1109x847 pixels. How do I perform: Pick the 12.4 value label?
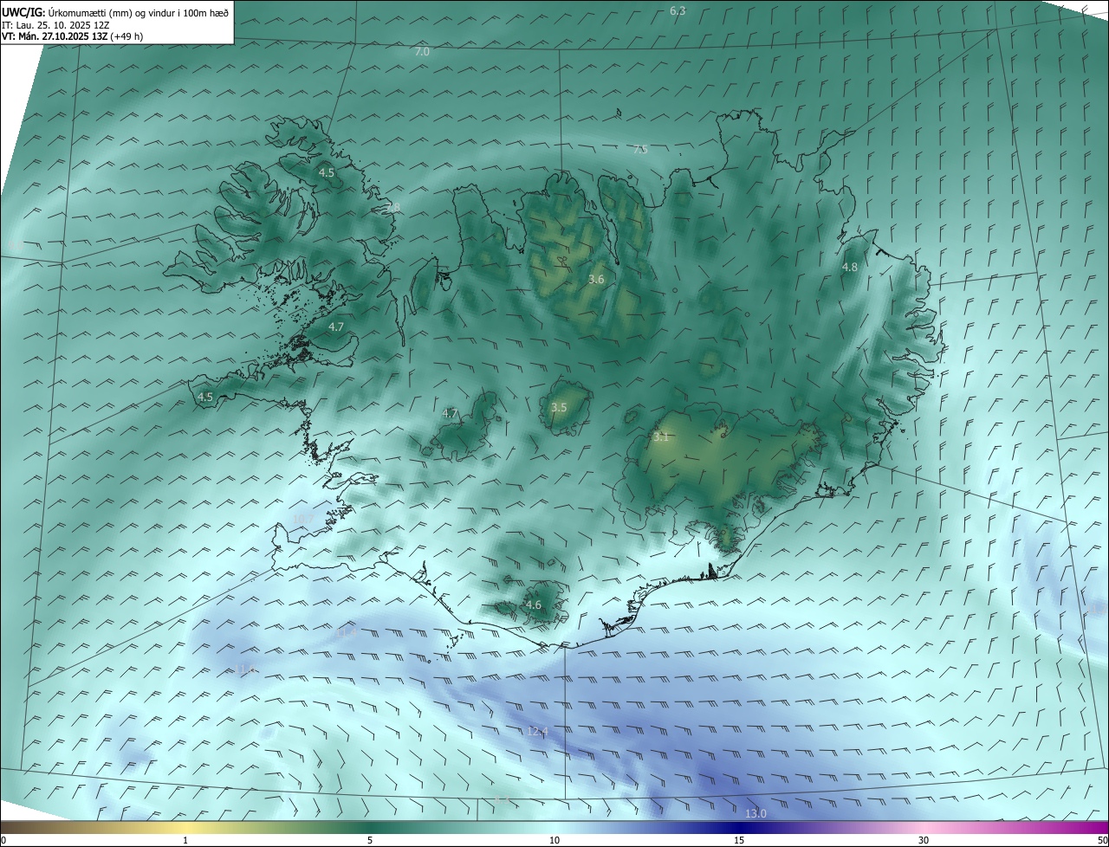click(538, 732)
